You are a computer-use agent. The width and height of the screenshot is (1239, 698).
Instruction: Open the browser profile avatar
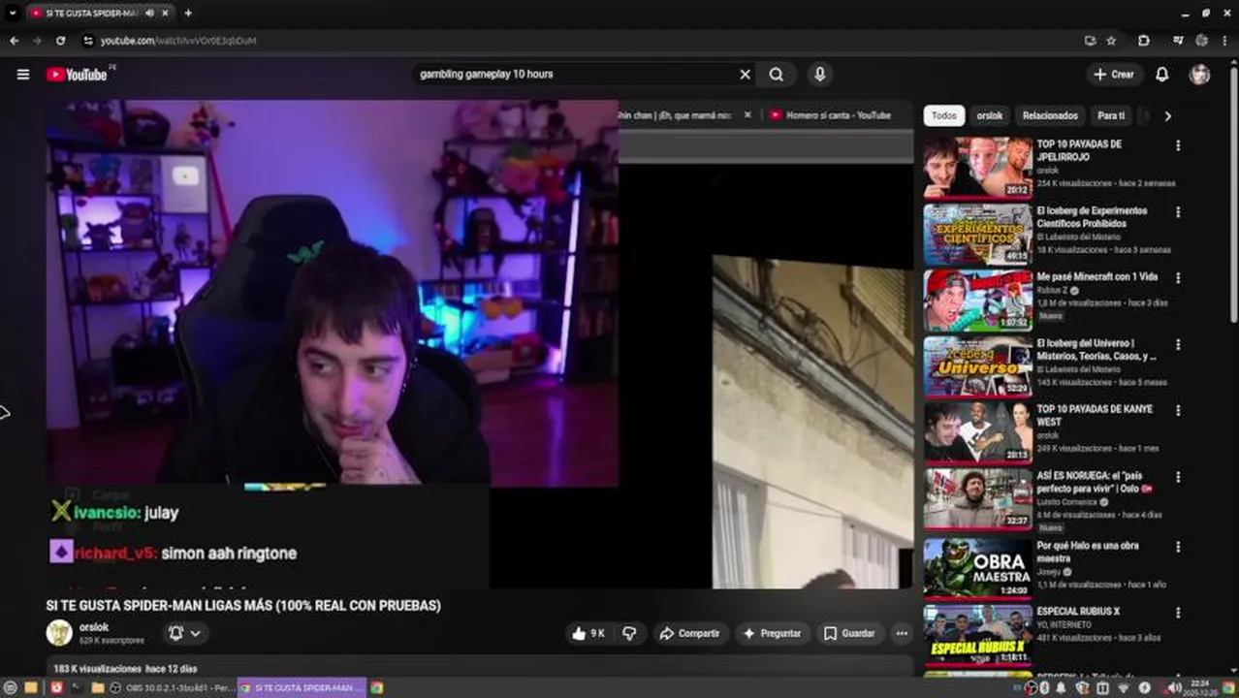[x=1202, y=41]
